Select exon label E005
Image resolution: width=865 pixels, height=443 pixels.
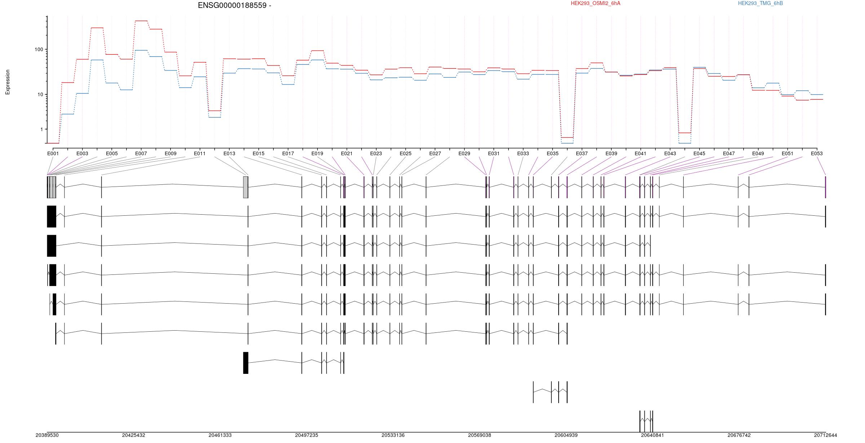[112, 153]
